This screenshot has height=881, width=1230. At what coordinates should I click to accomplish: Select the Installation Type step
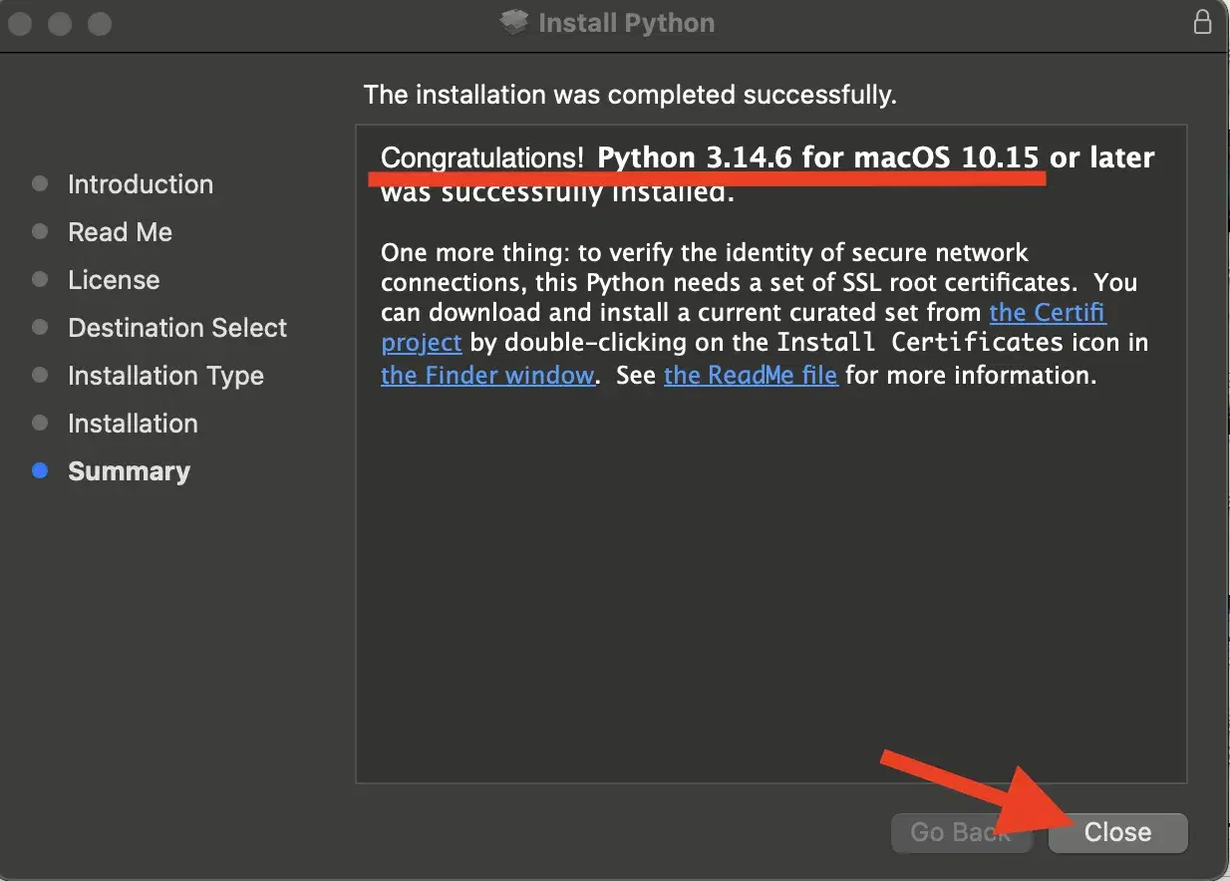[x=165, y=376]
